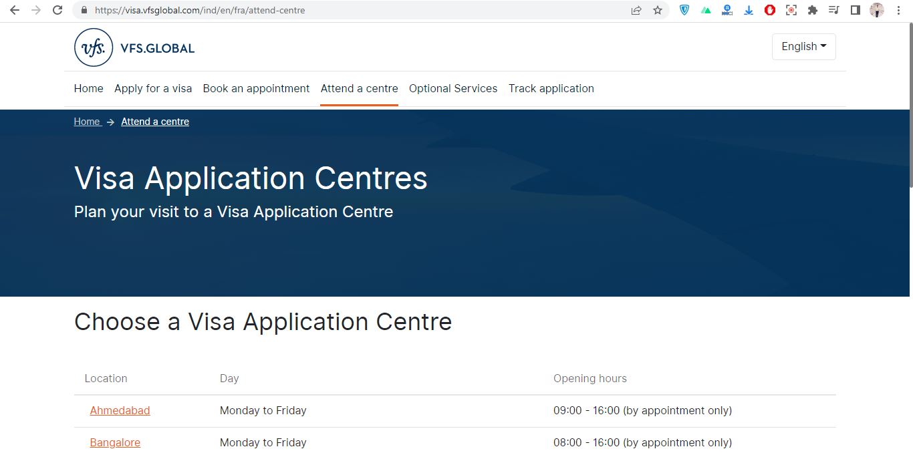
Task: Open the screen recorder extension icon
Action: click(x=791, y=10)
